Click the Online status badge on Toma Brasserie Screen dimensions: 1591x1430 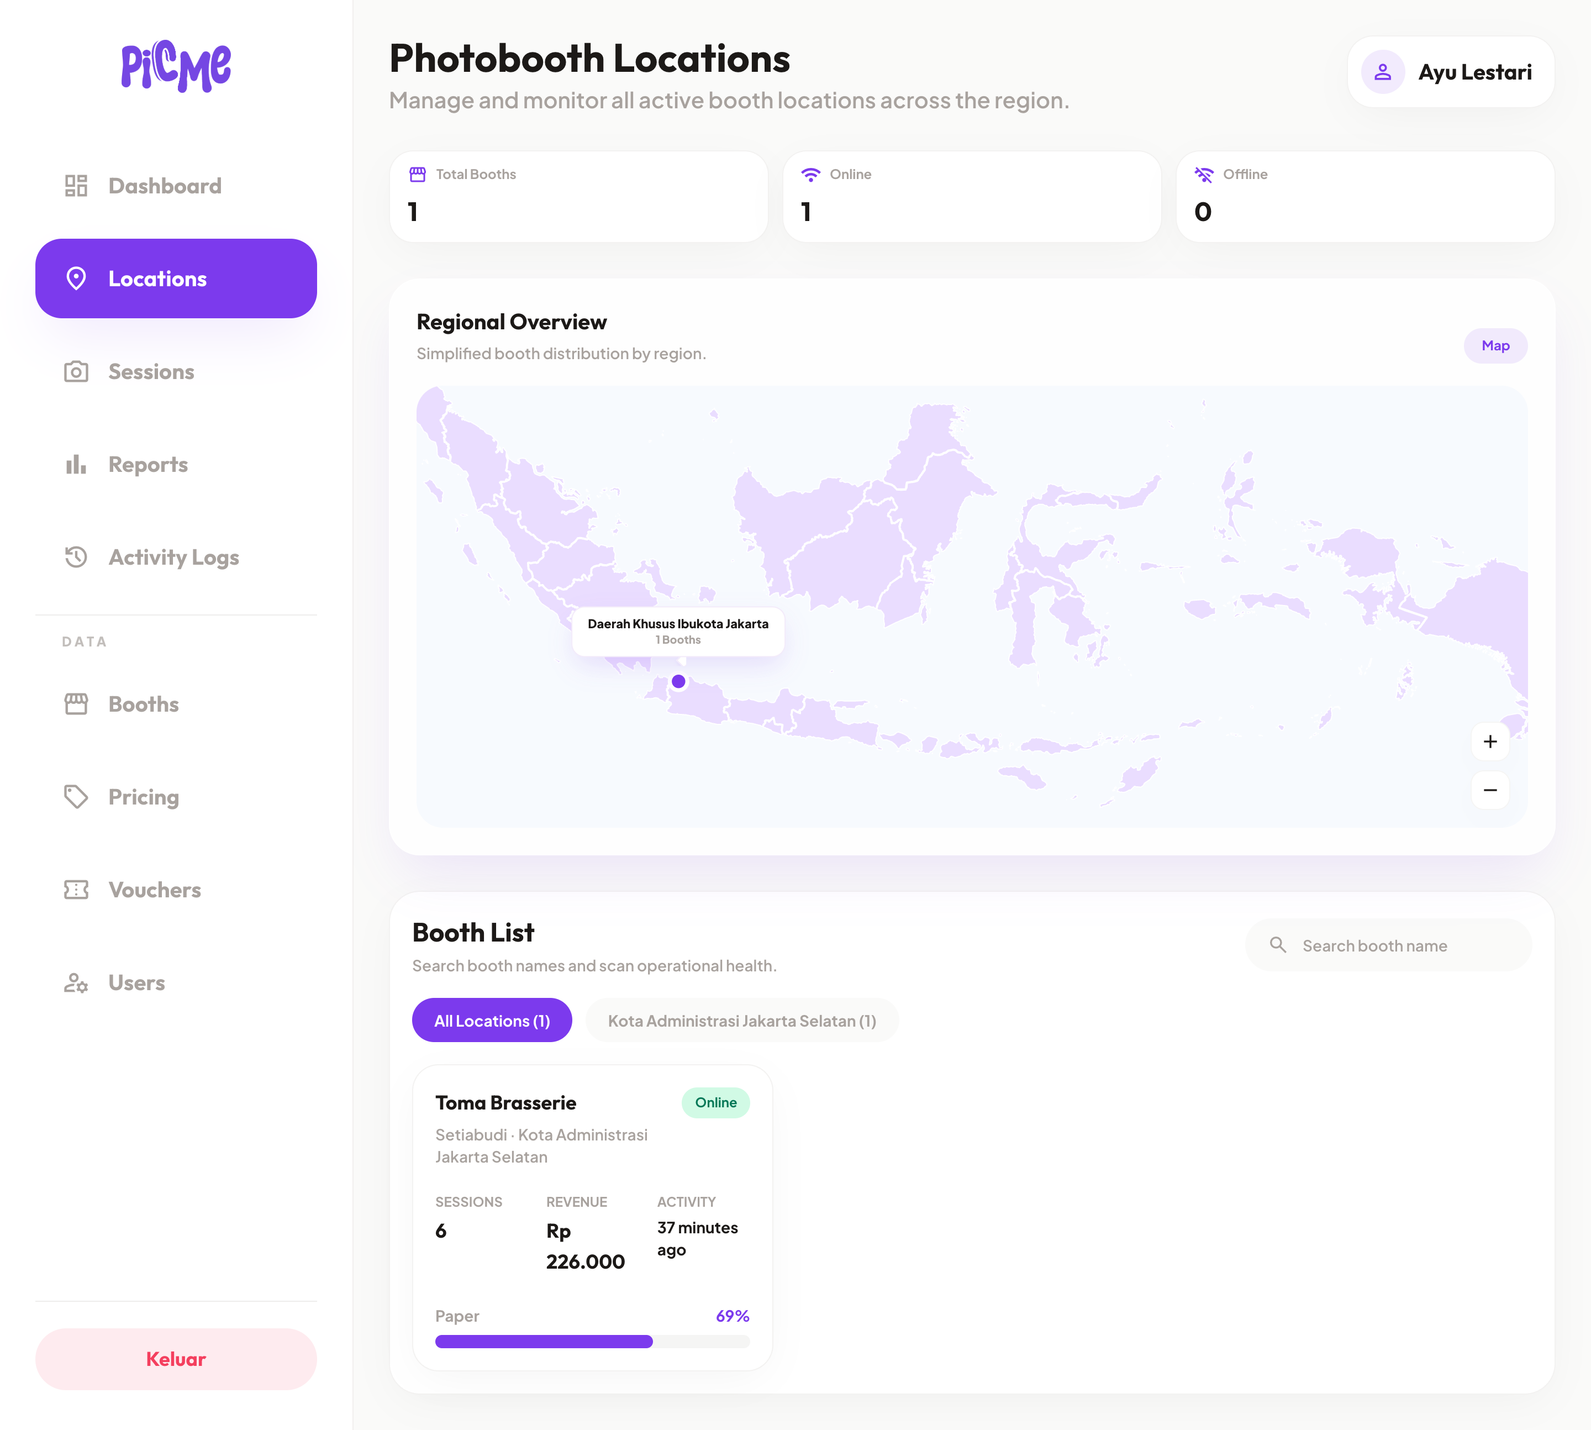click(x=715, y=1102)
